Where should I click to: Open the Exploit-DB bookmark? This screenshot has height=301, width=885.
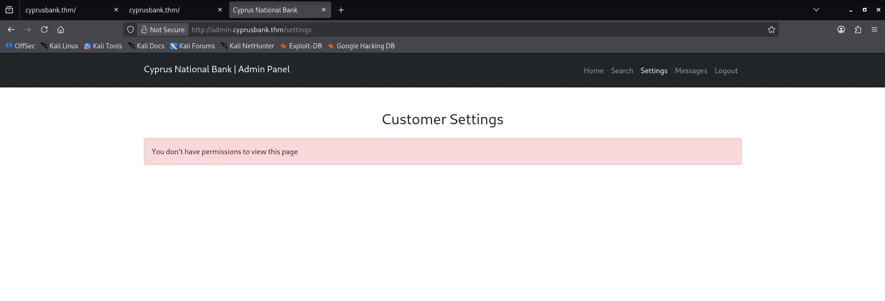[x=301, y=46]
